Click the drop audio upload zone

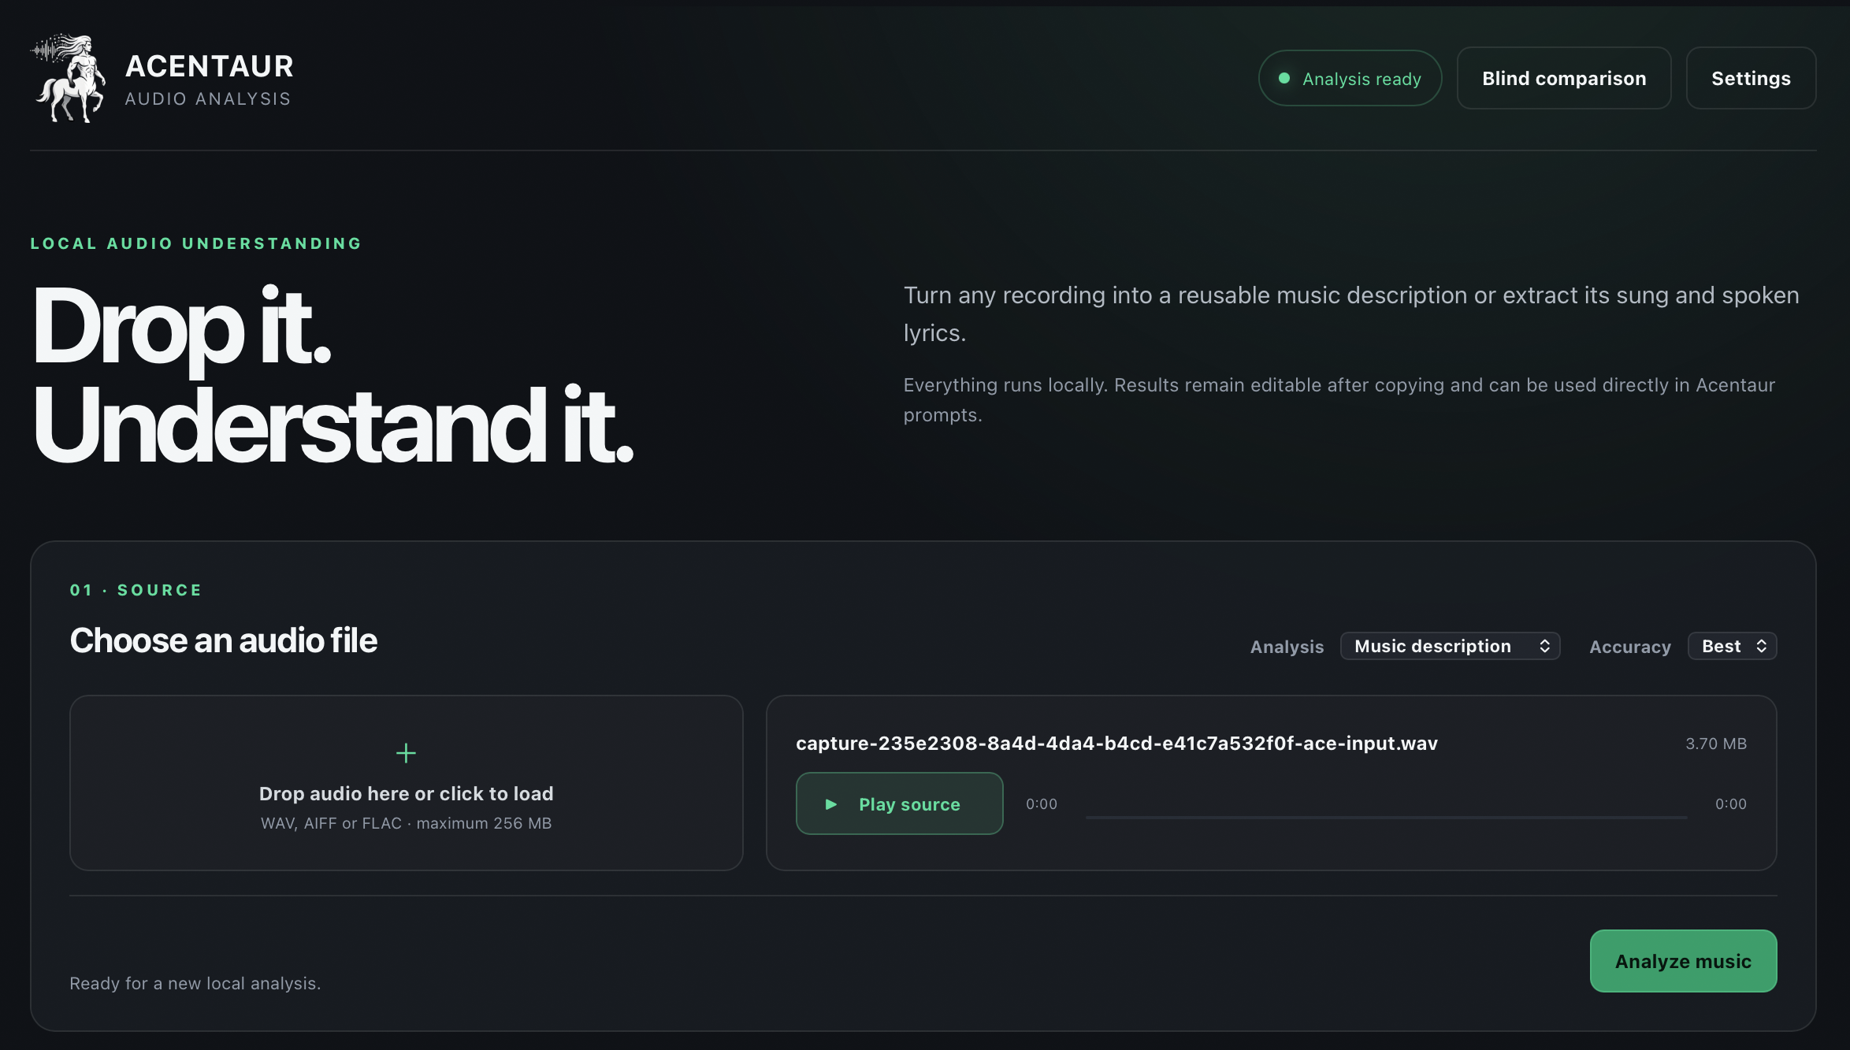406,783
